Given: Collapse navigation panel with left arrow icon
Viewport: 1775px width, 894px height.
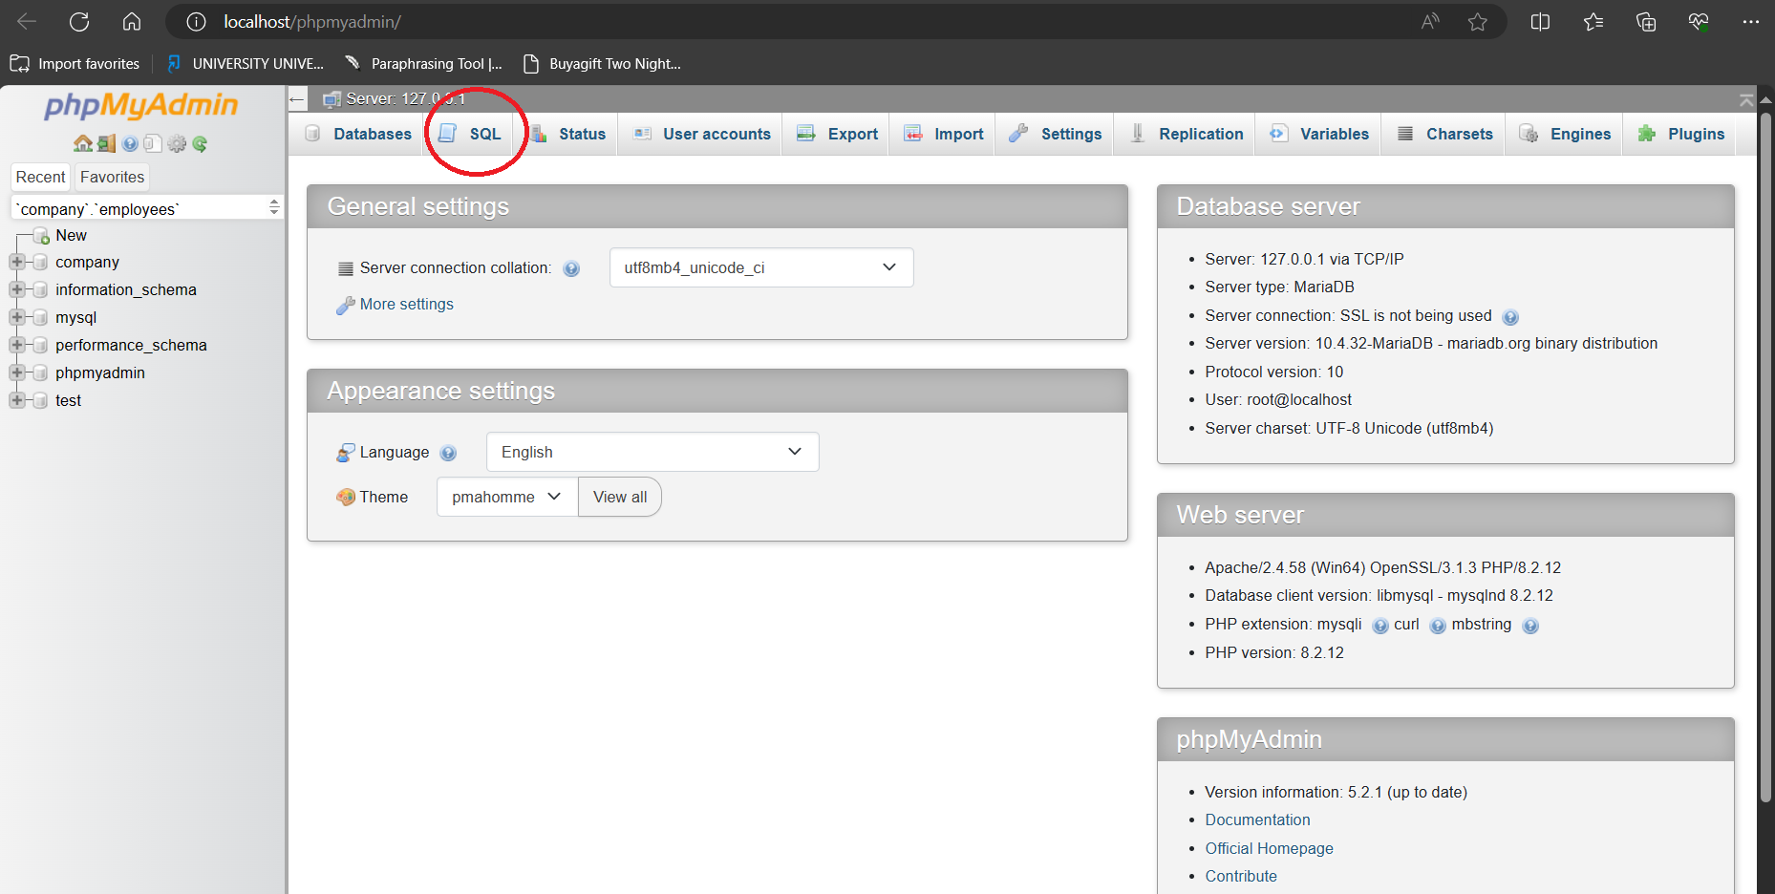Looking at the screenshot, I should [297, 98].
